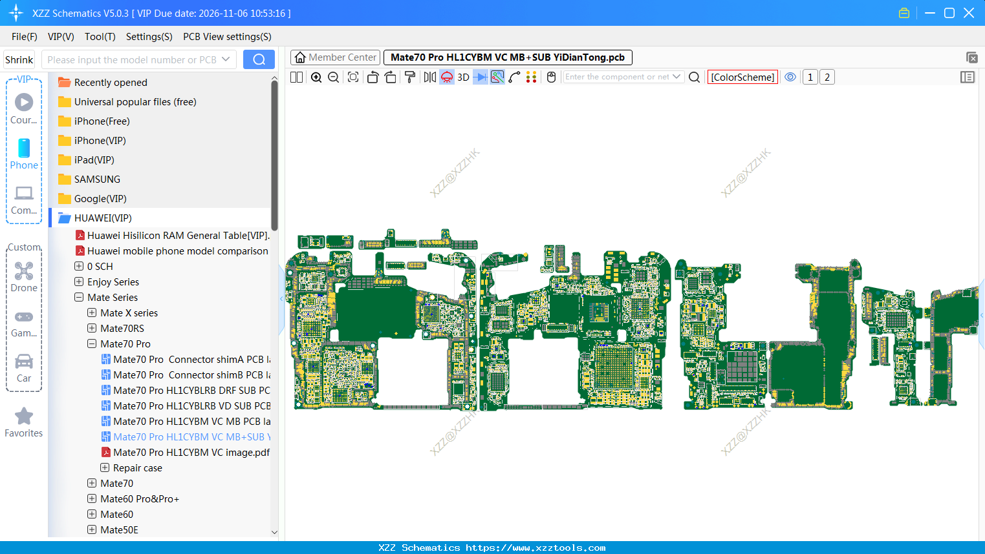Screen dimensions: 985x554
Task: Switch to the Member Center tab
Action: 335,57
